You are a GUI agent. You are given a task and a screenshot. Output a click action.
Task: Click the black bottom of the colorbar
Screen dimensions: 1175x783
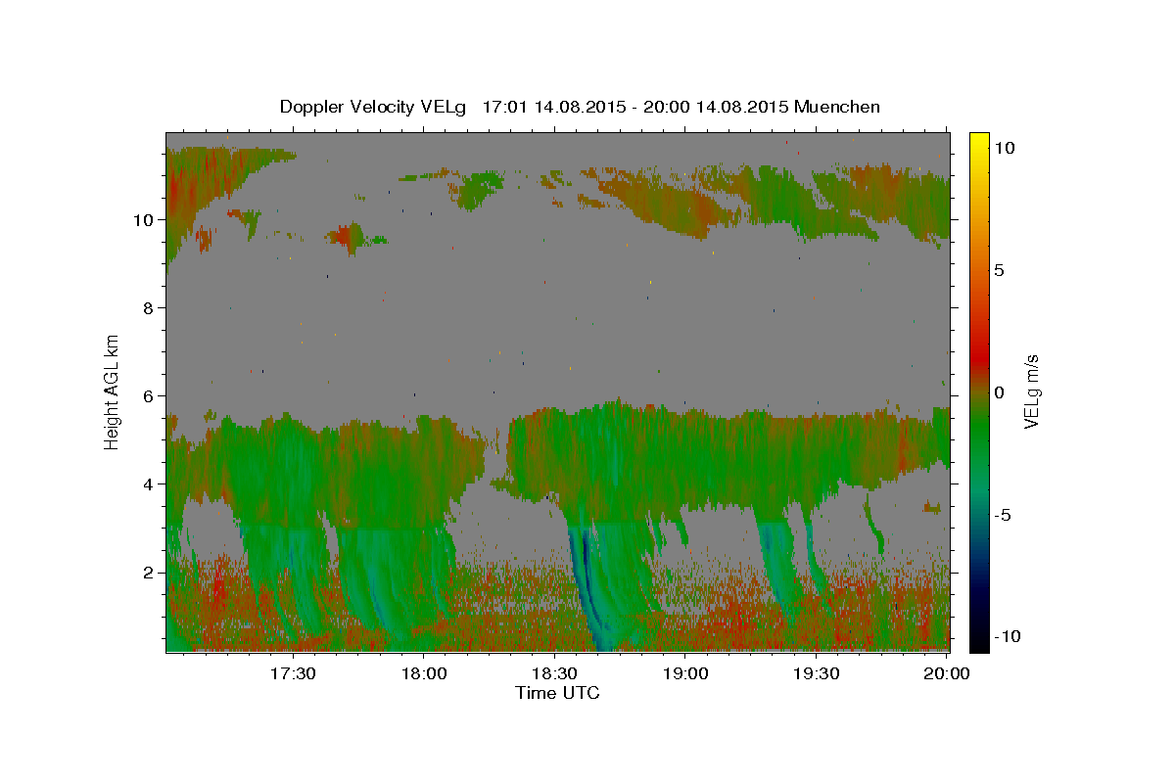click(978, 643)
